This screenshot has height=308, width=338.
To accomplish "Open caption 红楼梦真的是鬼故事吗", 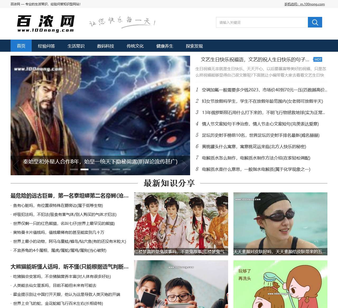I will 181,252.
